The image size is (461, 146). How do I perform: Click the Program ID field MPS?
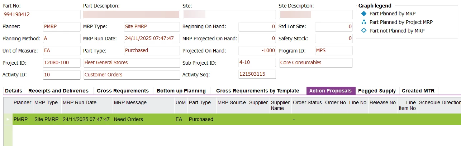click(x=333, y=51)
